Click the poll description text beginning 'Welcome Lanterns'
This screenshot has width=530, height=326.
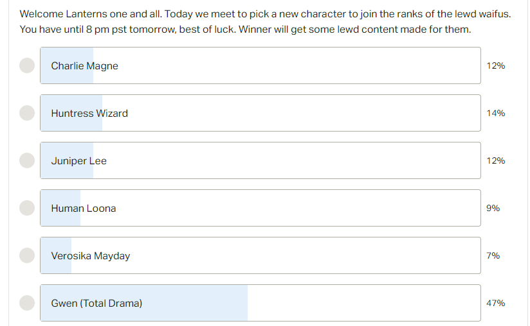pos(265,22)
